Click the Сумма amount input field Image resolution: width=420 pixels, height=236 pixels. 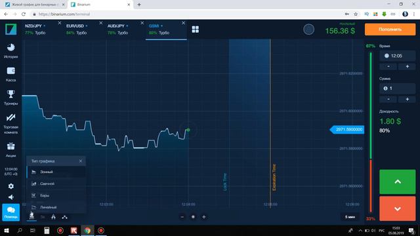tap(397, 88)
